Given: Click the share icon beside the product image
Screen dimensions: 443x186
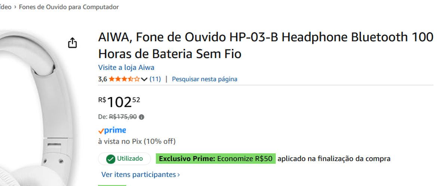Looking at the screenshot, I should coord(73,43).
